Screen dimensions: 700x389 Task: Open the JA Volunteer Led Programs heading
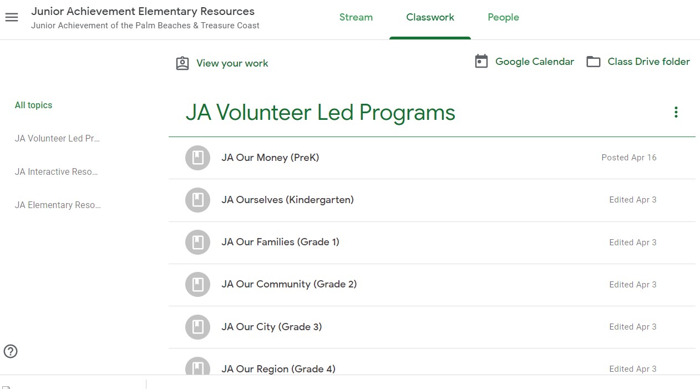pos(320,113)
